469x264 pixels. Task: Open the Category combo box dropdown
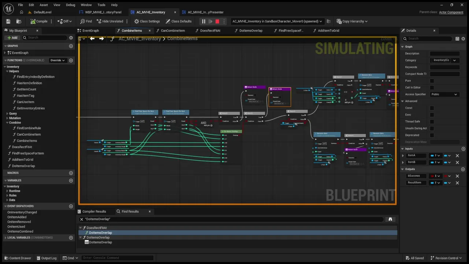coord(454,60)
